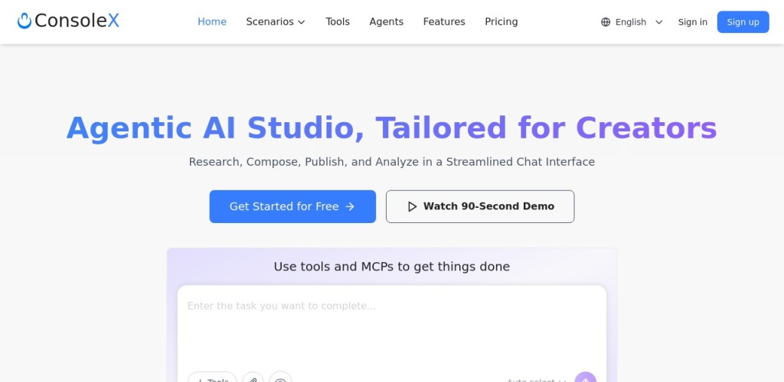The image size is (784, 382).
Task: Click the globe language icon
Action: click(x=606, y=22)
